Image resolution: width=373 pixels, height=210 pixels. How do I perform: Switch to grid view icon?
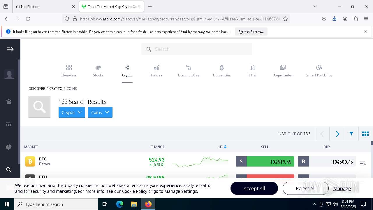[365, 134]
